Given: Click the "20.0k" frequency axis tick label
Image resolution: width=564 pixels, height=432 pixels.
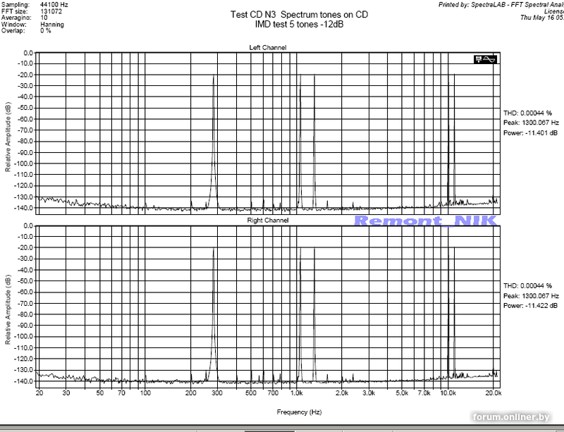Looking at the screenshot, I should [x=493, y=393].
